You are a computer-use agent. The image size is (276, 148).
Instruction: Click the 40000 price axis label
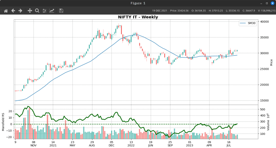[264, 22]
